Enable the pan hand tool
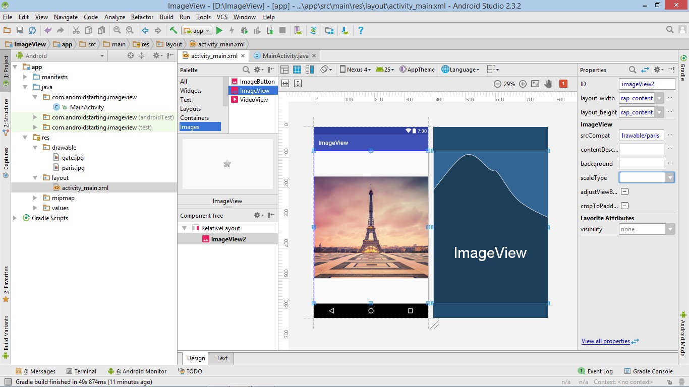Viewport: 689px width, 387px height. point(548,84)
